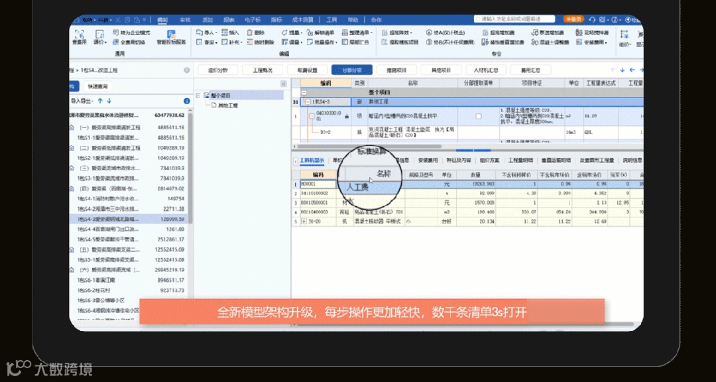
Task: Click the 泵送增加费 icon
Action: (535, 33)
